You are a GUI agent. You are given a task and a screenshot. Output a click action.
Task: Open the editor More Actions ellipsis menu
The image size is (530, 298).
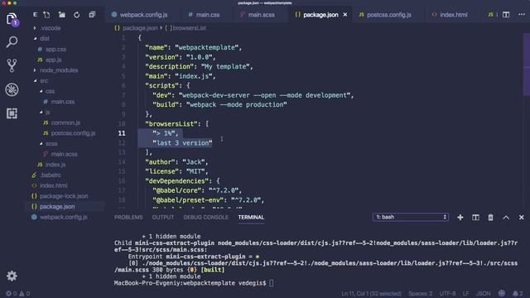522,15
